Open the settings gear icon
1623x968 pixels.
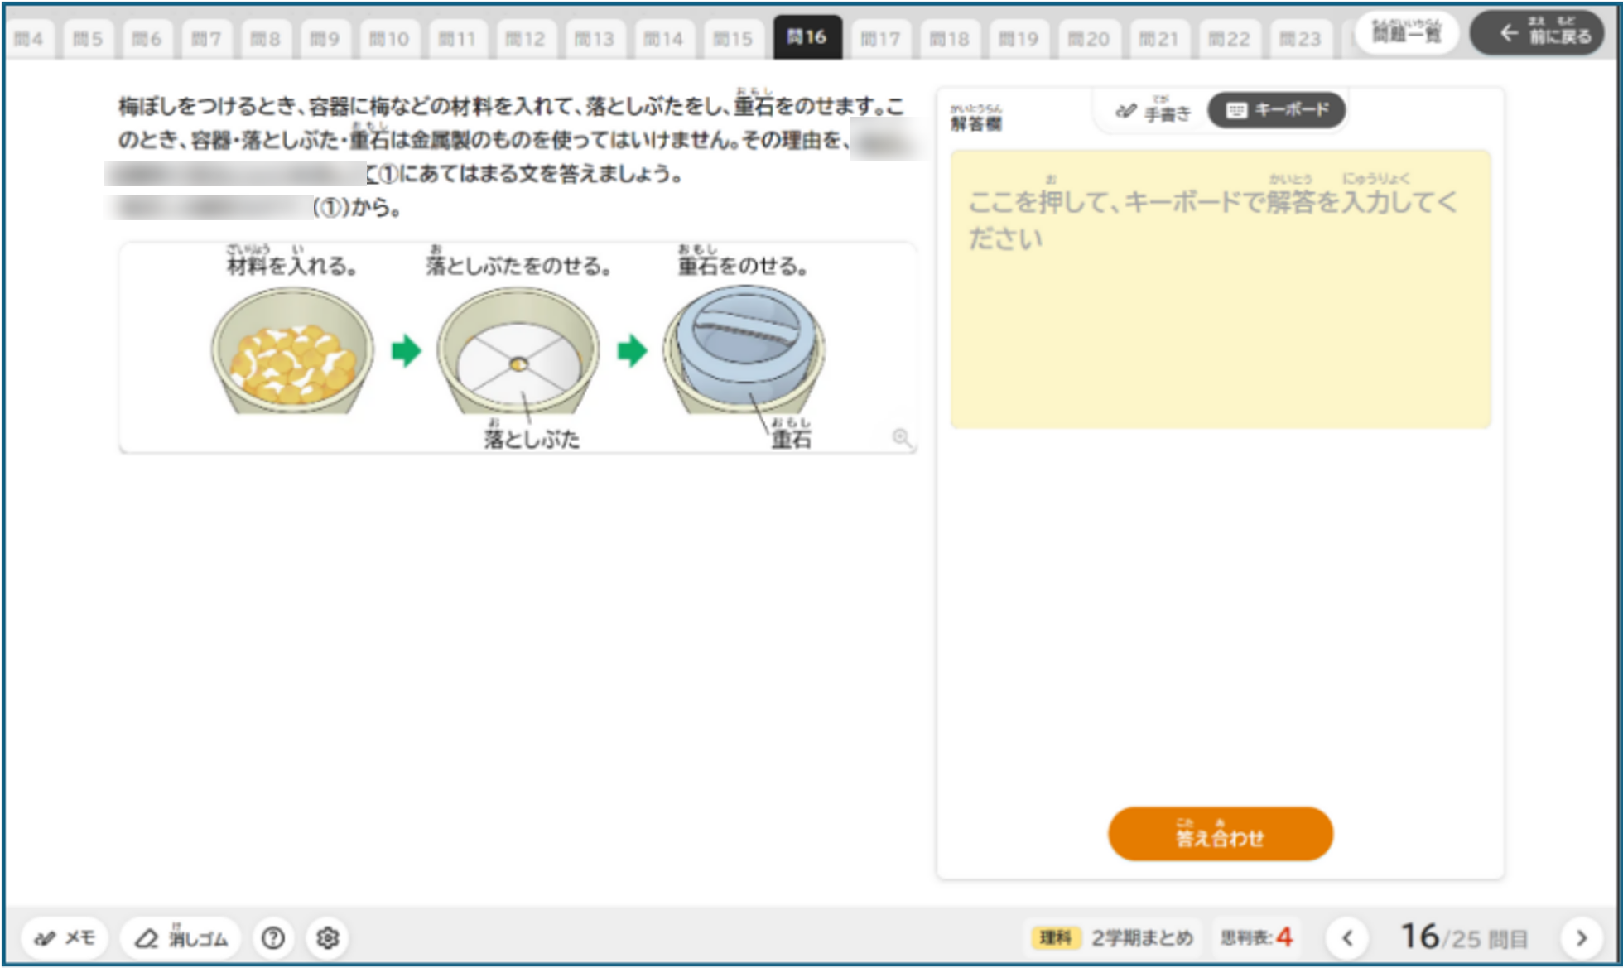click(x=328, y=937)
